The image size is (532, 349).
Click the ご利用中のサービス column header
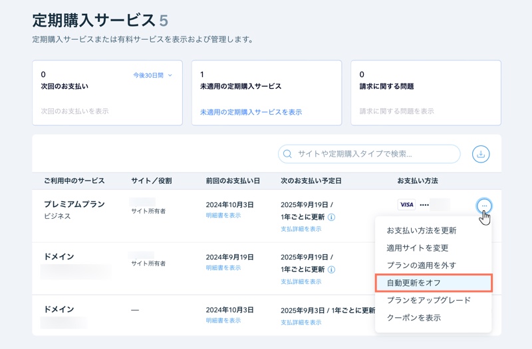(74, 180)
